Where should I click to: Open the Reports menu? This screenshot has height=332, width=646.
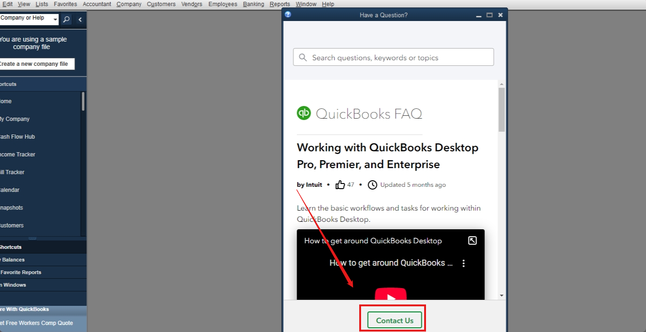pos(280,4)
